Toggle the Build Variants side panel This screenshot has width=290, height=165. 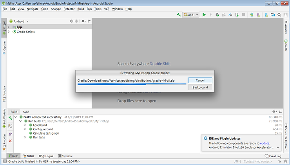[x=4, y=118]
